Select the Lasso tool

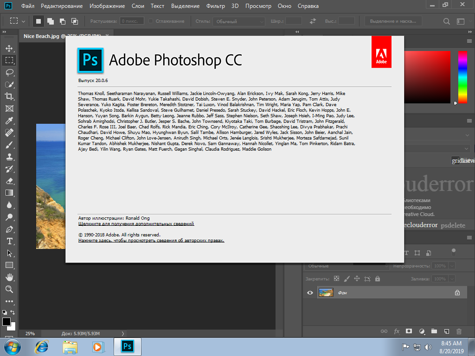click(x=9, y=72)
